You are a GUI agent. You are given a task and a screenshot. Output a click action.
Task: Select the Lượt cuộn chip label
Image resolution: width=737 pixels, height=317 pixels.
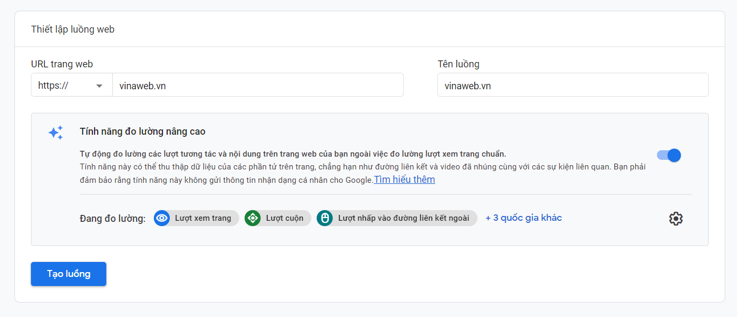coord(285,218)
